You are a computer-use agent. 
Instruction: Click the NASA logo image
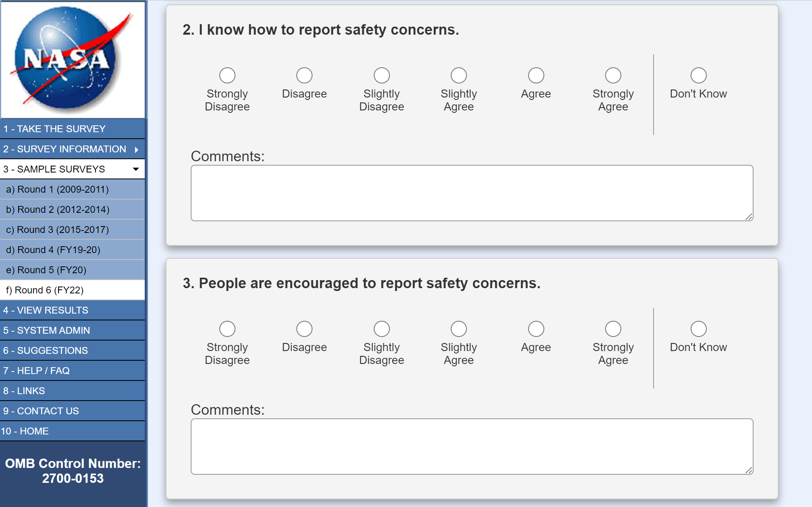click(x=73, y=60)
